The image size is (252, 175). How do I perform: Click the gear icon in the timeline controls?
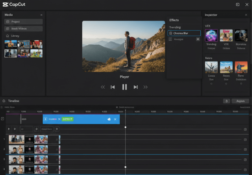57,129
